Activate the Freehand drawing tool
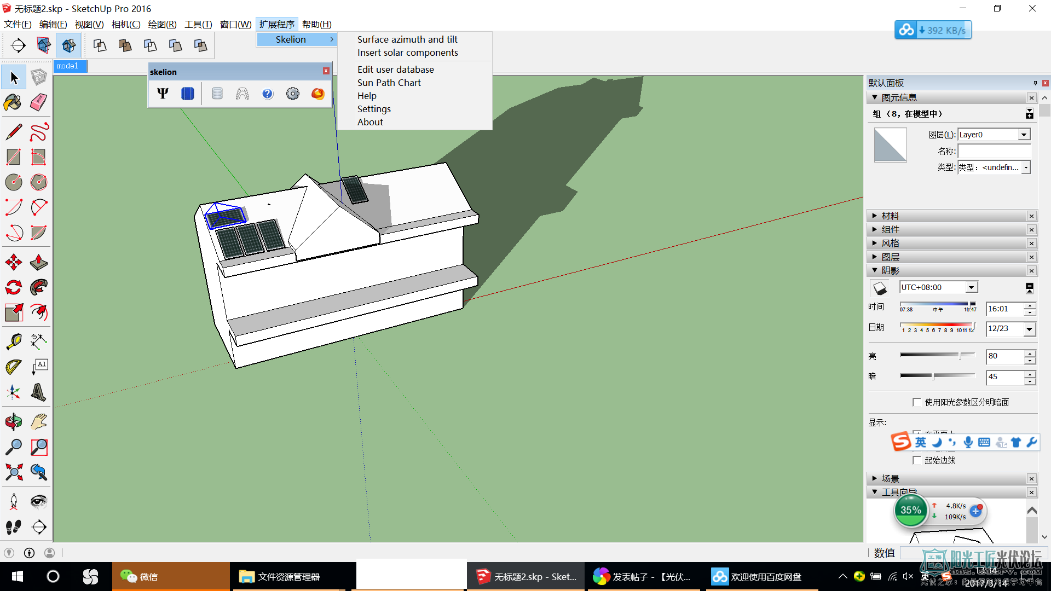Screen dimensions: 1051x591 click(x=38, y=132)
